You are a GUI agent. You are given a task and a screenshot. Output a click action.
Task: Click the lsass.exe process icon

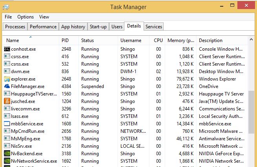tap(7, 116)
